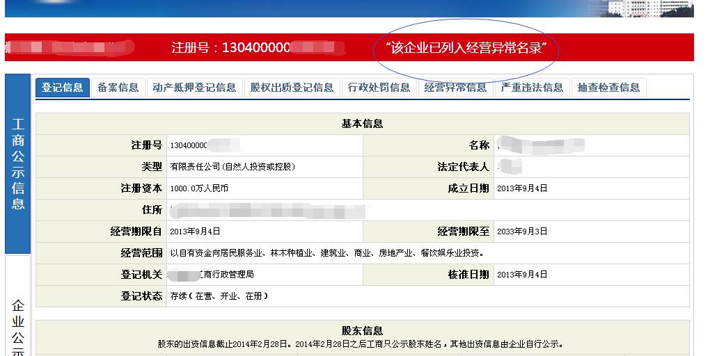This screenshot has width=717, height=356.
Task: Open the 严重违法信息 tab
Action: tap(532, 88)
